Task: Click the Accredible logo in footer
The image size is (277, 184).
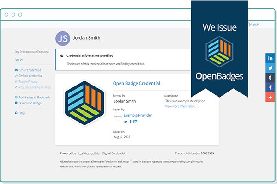Action: coord(89,153)
